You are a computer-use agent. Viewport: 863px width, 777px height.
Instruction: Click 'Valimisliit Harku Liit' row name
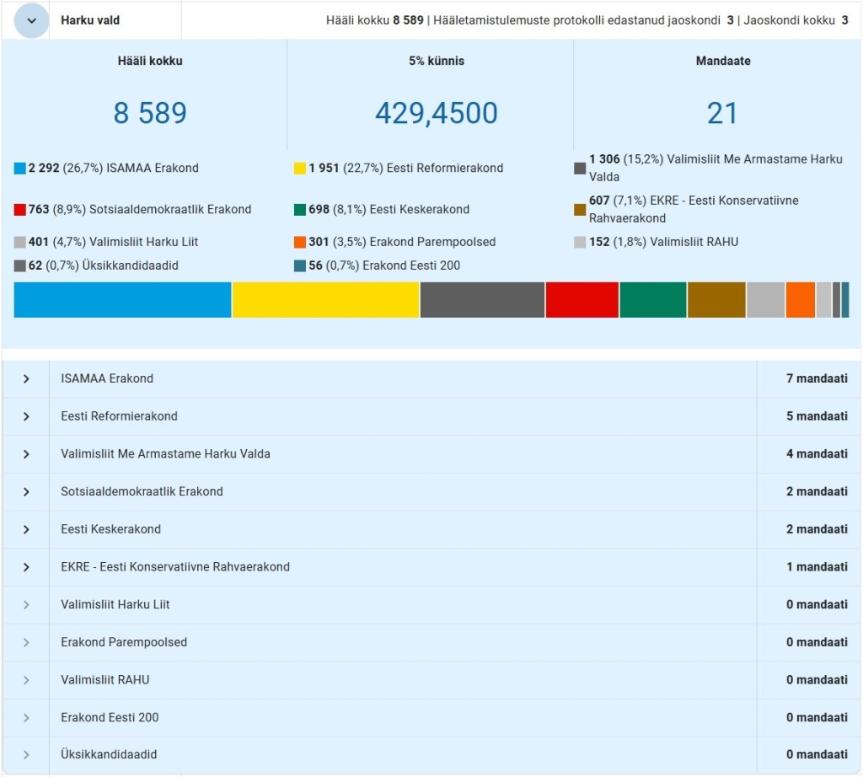(115, 605)
